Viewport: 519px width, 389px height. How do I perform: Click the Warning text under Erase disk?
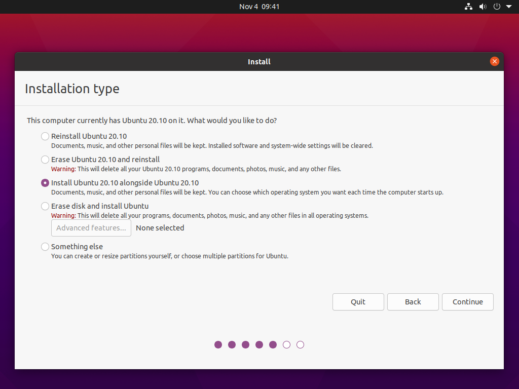(x=63, y=216)
